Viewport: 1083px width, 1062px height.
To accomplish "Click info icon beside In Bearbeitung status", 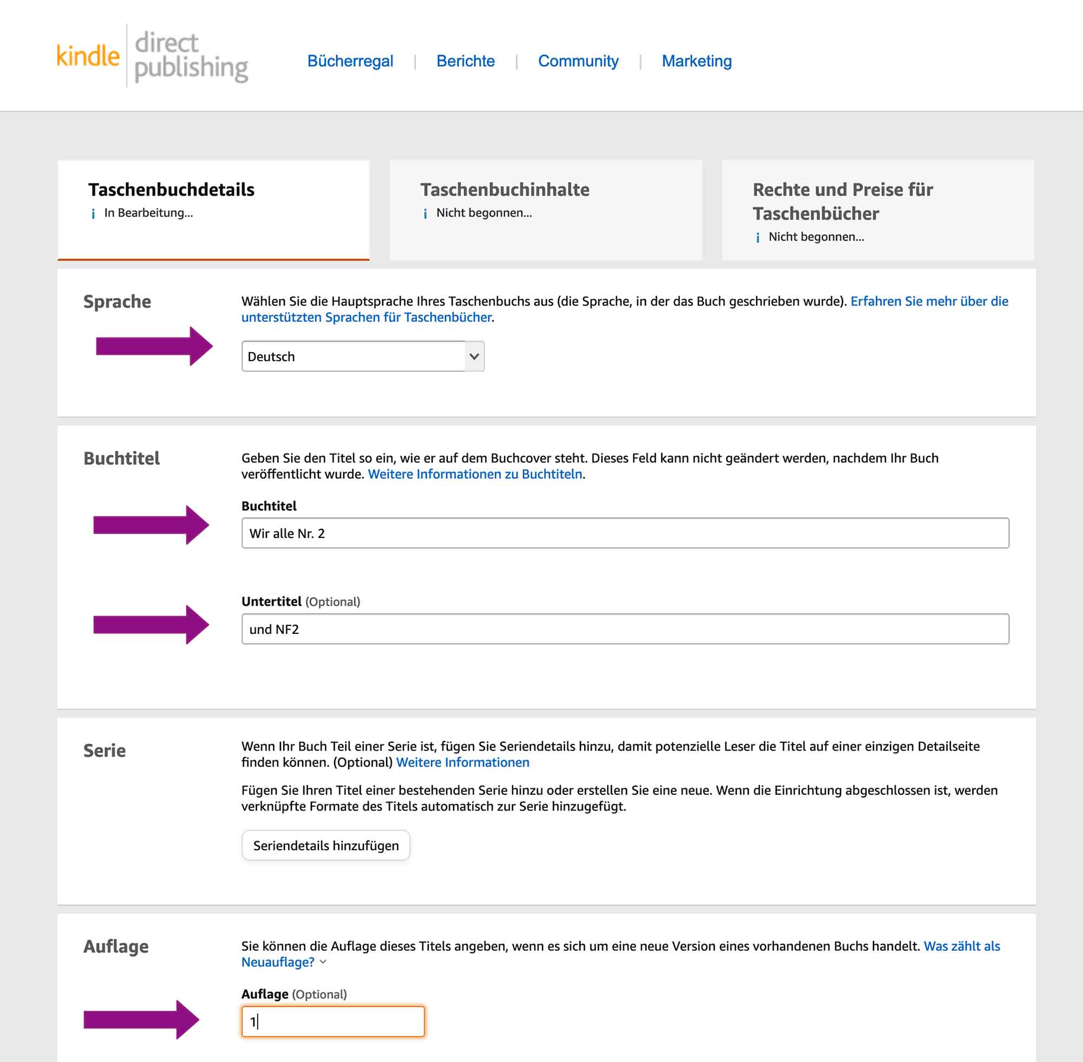I will point(93,213).
